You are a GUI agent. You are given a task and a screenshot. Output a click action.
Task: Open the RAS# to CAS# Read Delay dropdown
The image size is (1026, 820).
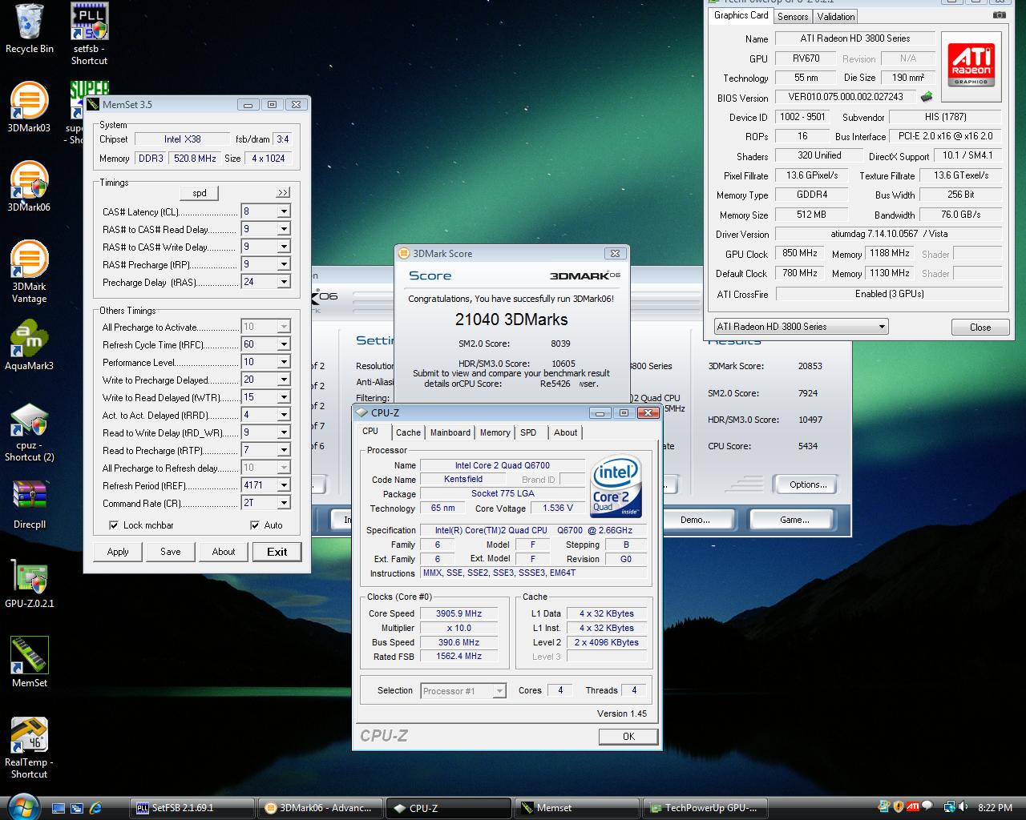283,229
